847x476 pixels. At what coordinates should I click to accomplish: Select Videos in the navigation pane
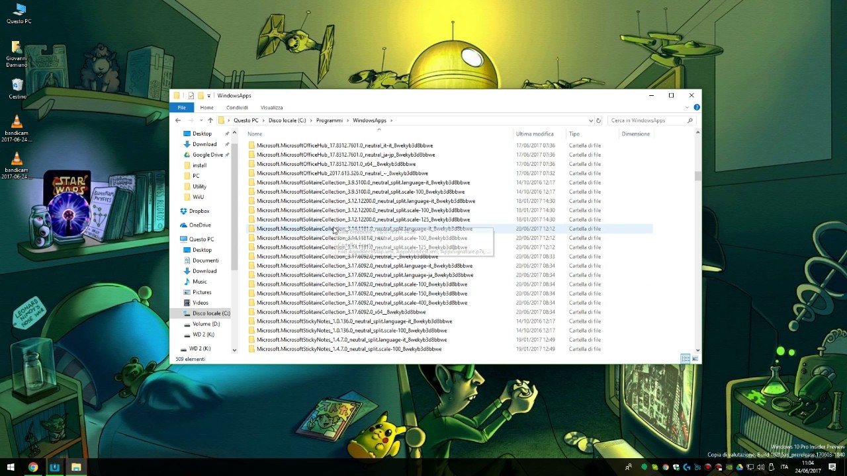pos(200,303)
